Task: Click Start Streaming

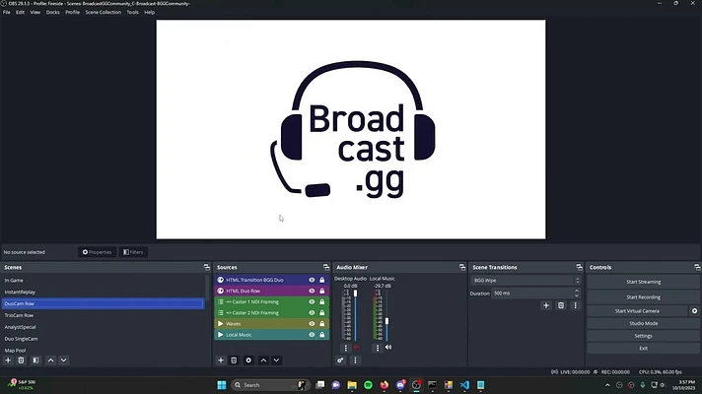Action: 644,282
